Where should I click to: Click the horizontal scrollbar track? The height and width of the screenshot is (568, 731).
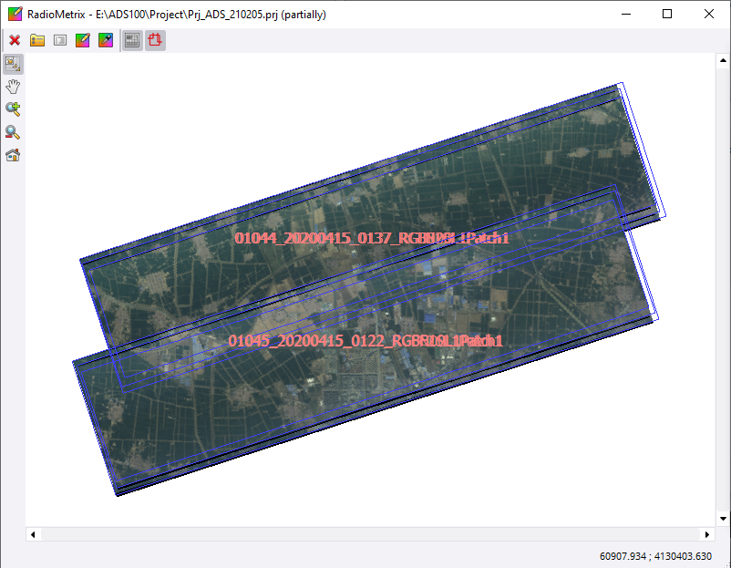[x=365, y=534]
